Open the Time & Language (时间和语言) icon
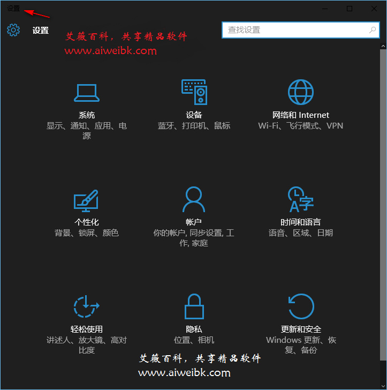Image resolution: width=387 pixels, height=390 pixels. click(x=301, y=199)
